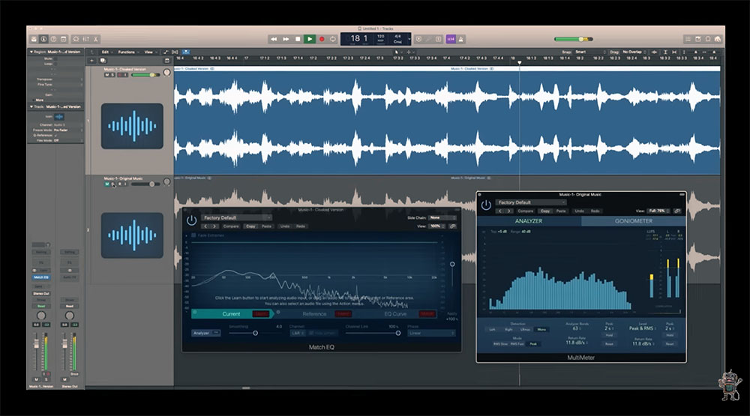Click the Rewind transport button
The image size is (750, 416).
274,39
